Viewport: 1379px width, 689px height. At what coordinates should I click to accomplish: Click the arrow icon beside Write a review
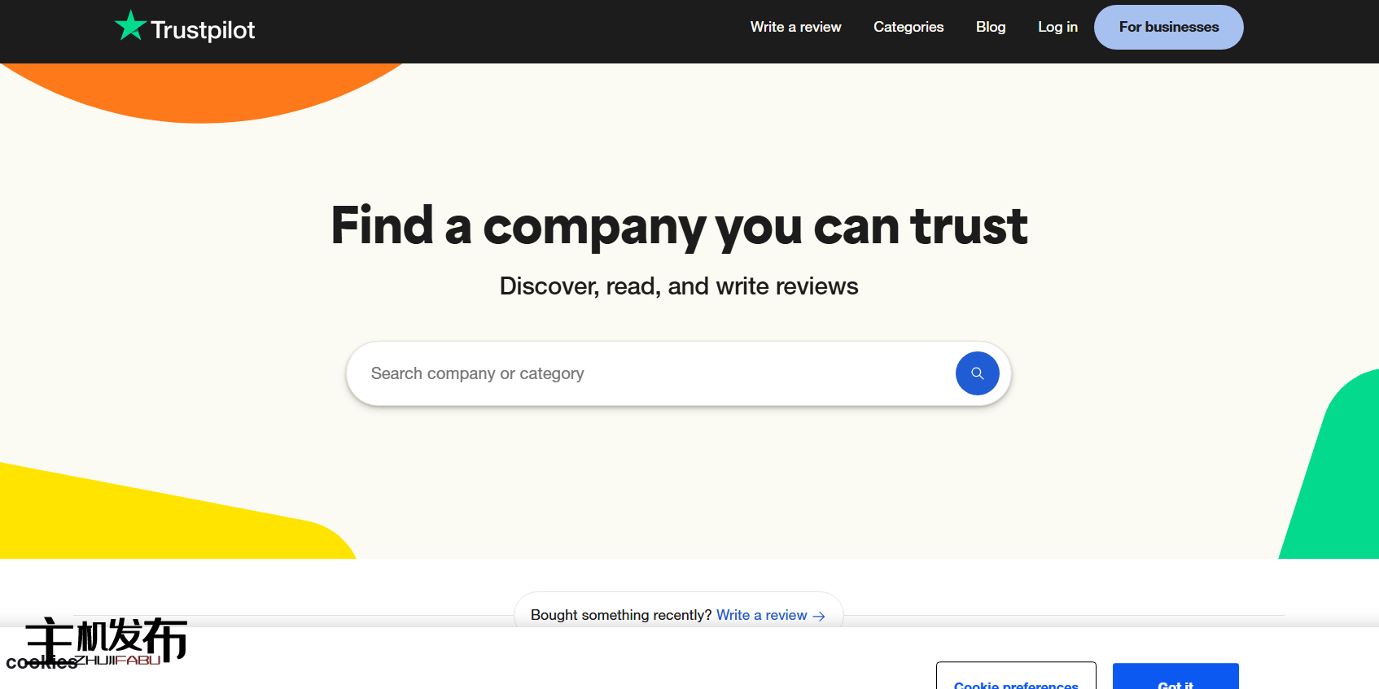pyautogui.click(x=819, y=616)
